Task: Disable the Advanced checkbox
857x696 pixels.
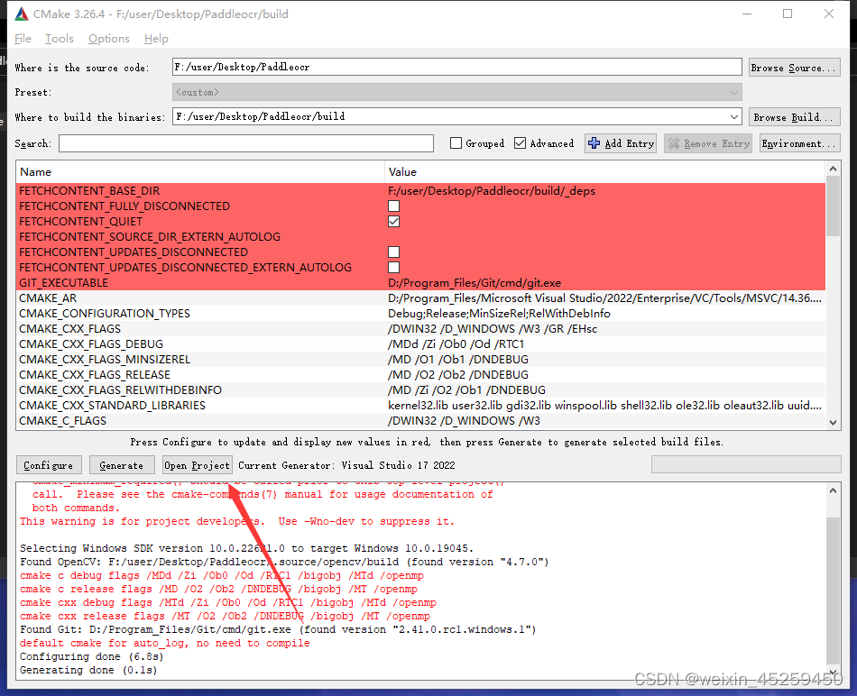Action: tap(520, 142)
